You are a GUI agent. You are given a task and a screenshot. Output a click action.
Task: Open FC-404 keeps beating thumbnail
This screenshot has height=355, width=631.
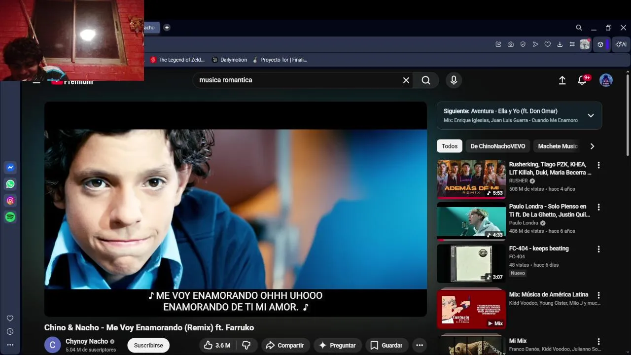click(x=471, y=263)
